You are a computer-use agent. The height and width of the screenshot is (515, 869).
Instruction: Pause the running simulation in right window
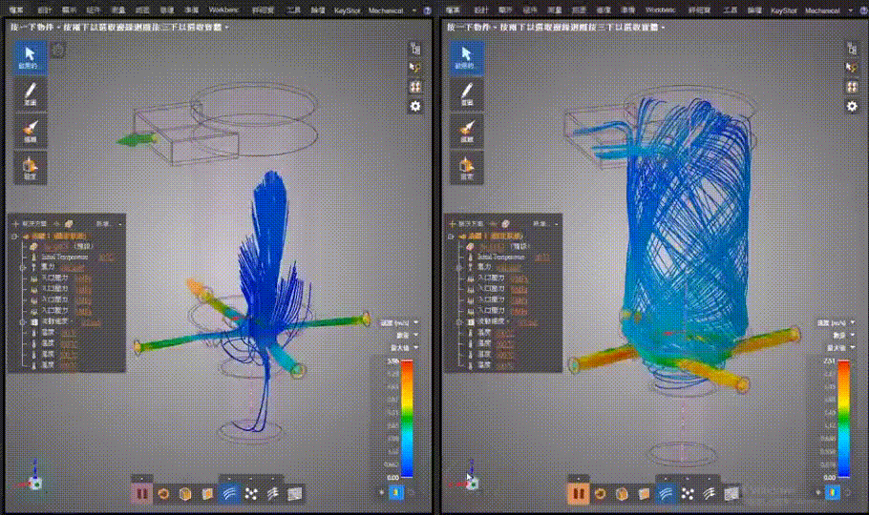578,493
